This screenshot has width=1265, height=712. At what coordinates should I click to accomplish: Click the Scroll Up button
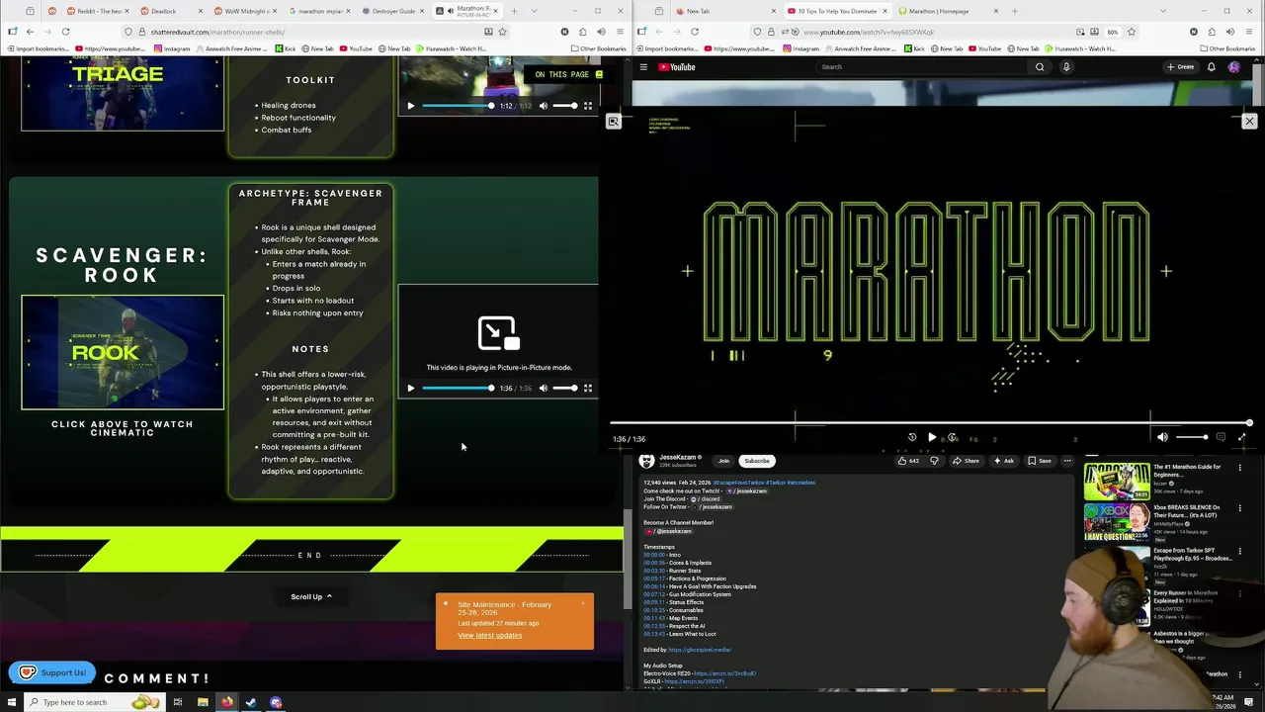311,596
